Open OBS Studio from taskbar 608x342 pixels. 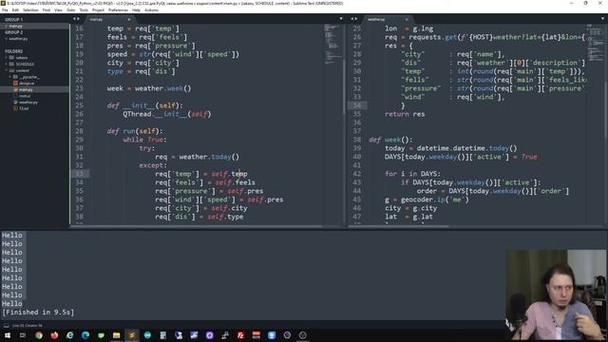coord(302,335)
